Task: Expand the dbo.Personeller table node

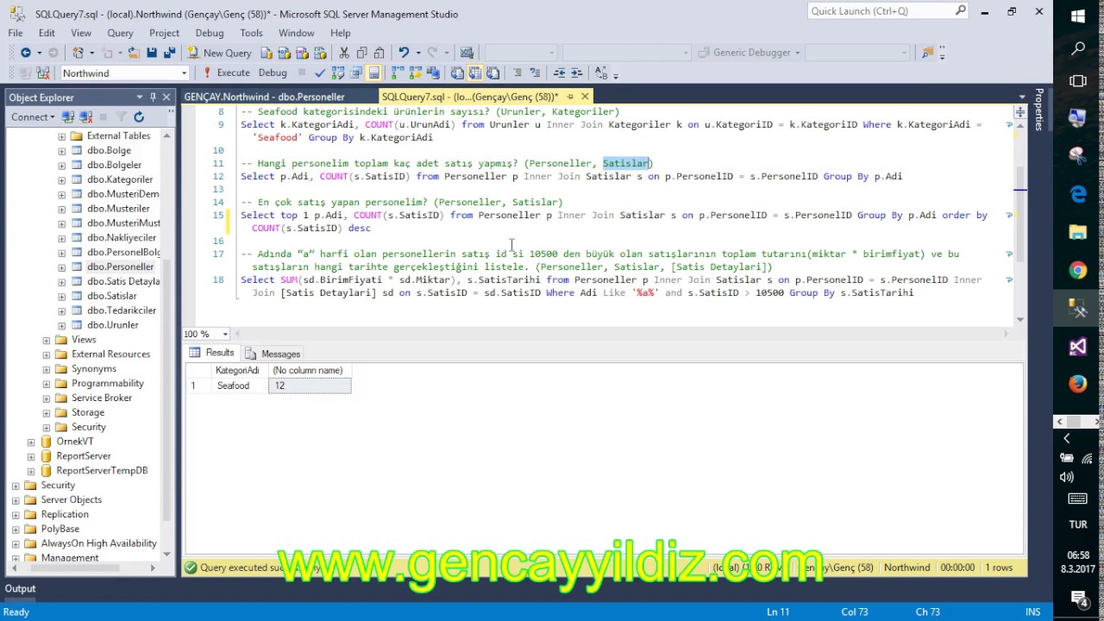Action: [61, 267]
